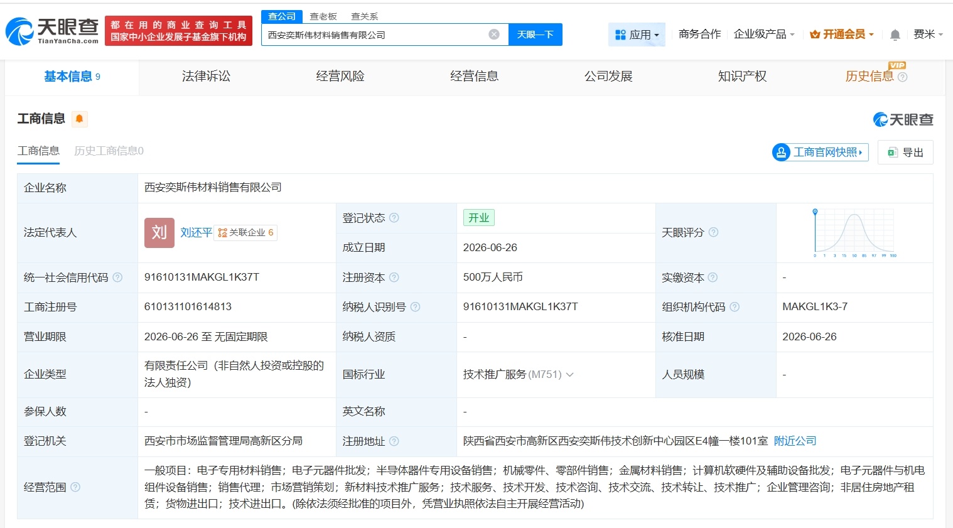Open legal representative 刘还平 link

[196, 233]
